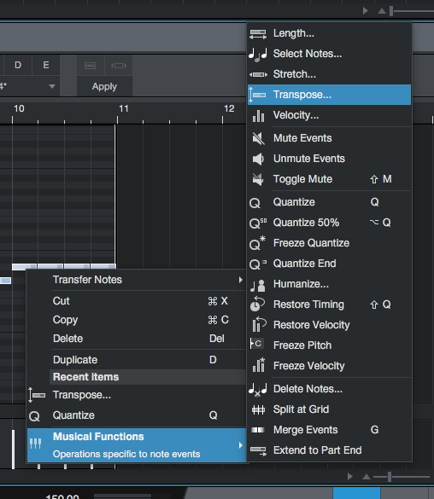
Task: Click the first length button above Apply
Action: click(x=91, y=66)
